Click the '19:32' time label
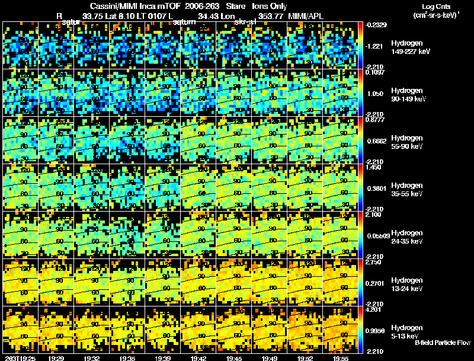 [x=92, y=358]
